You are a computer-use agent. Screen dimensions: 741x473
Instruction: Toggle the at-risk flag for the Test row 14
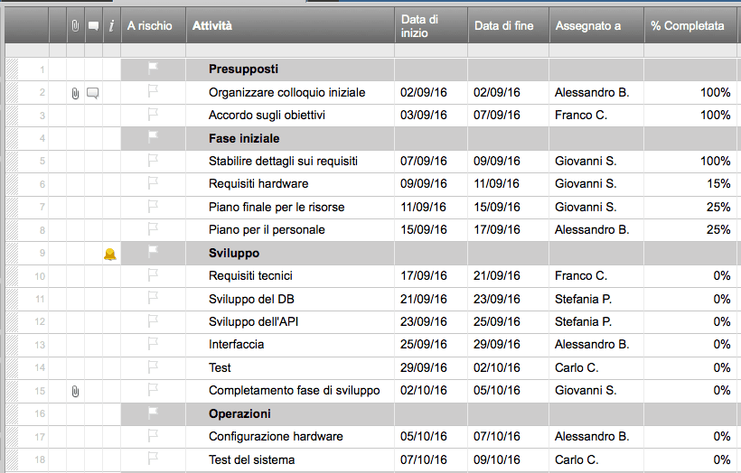[x=153, y=366]
